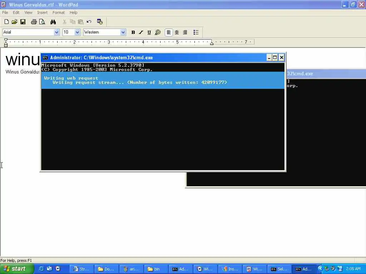Click the Print icon in WordPad toolbar
The height and width of the screenshot is (274, 366).
click(x=34, y=22)
